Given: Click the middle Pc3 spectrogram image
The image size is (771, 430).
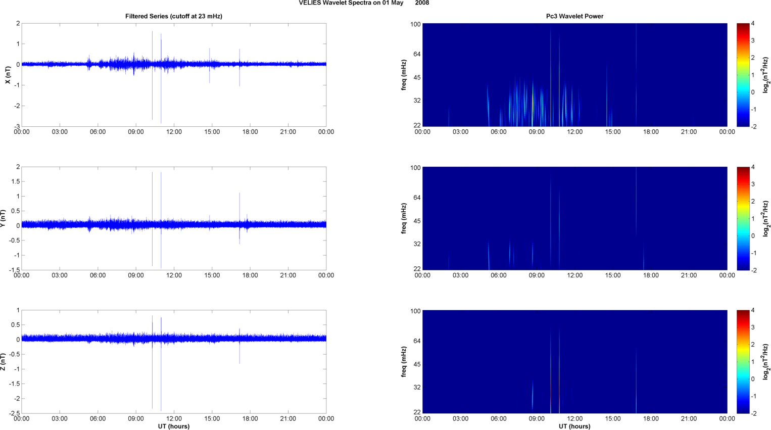Looking at the screenshot, I should (574, 218).
